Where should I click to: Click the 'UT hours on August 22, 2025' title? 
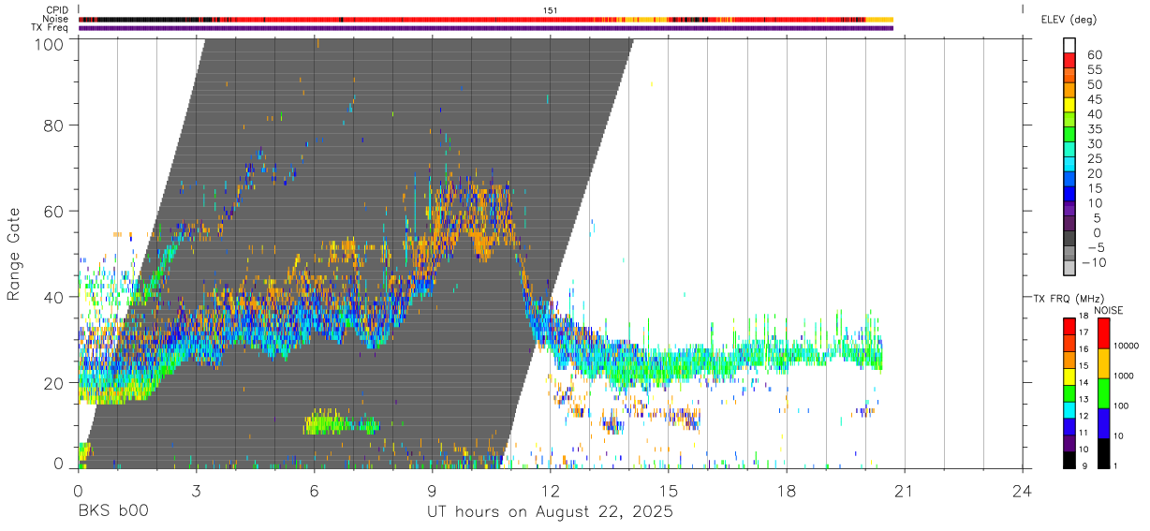click(550, 513)
